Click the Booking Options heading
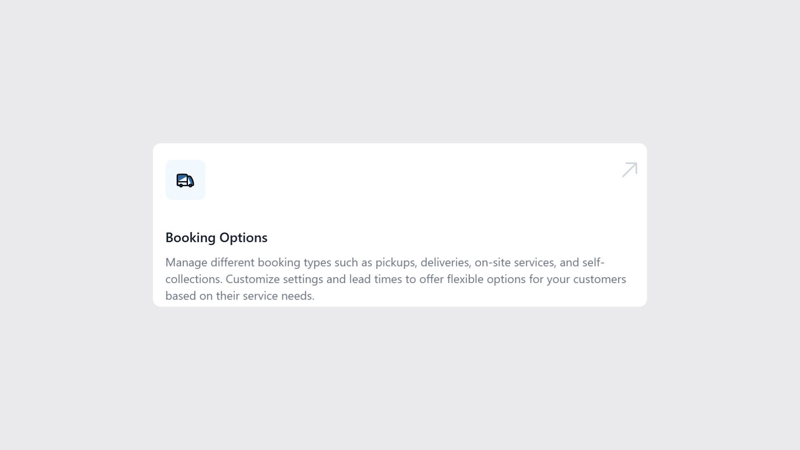The width and height of the screenshot is (800, 450). pyautogui.click(x=216, y=237)
